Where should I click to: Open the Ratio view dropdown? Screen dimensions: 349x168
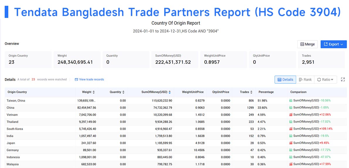(x=326, y=80)
